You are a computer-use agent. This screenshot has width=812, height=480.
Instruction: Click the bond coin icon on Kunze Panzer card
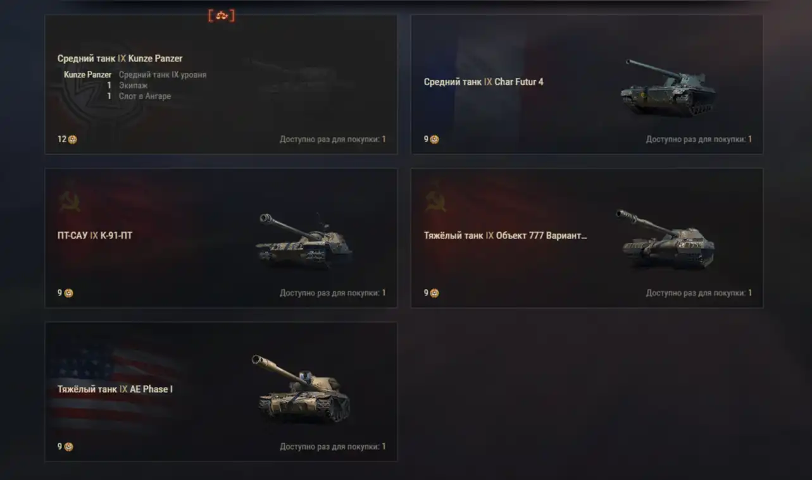click(x=73, y=139)
